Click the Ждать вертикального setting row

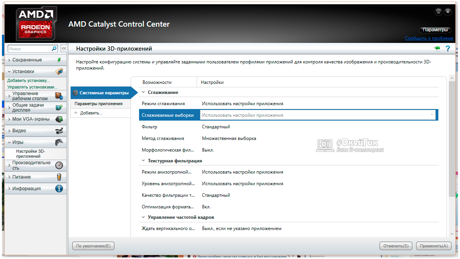tap(289, 228)
